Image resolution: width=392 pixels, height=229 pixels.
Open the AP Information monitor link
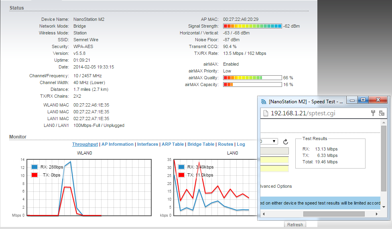[118, 144]
